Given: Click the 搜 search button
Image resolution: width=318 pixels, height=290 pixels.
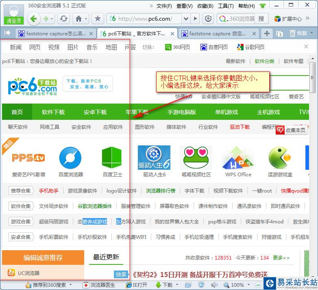Looking at the screenshot, I should [261, 19].
